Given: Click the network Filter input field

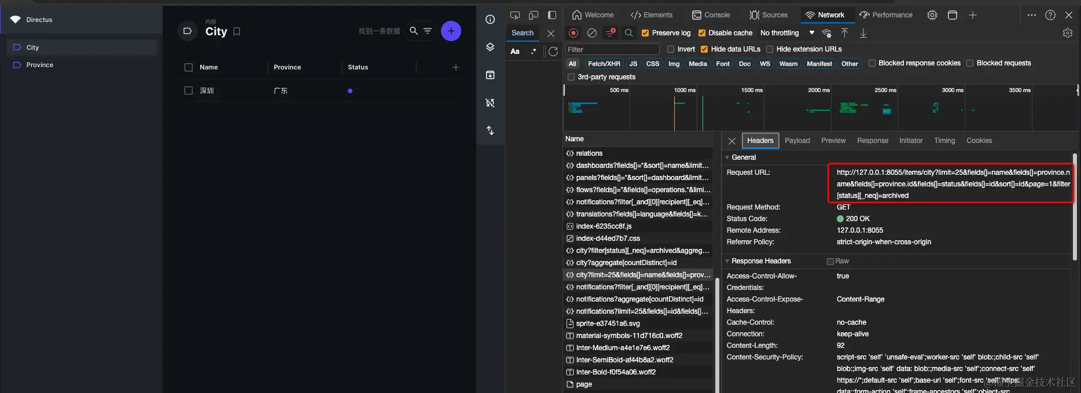Looking at the screenshot, I should (612, 50).
